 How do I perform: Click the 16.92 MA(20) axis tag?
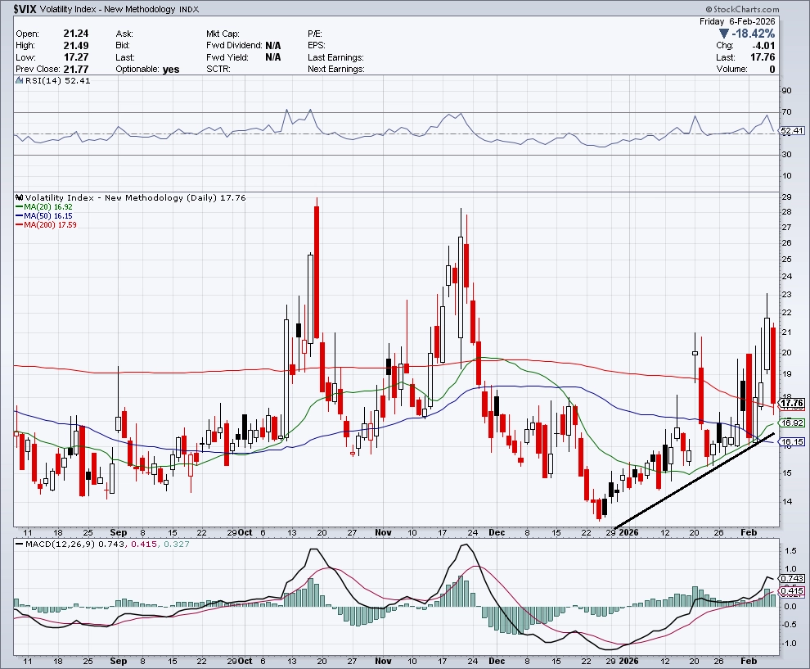[792, 423]
